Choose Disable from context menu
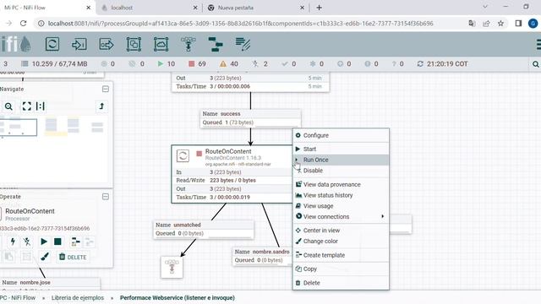541x304 pixels. coord(341,171)
